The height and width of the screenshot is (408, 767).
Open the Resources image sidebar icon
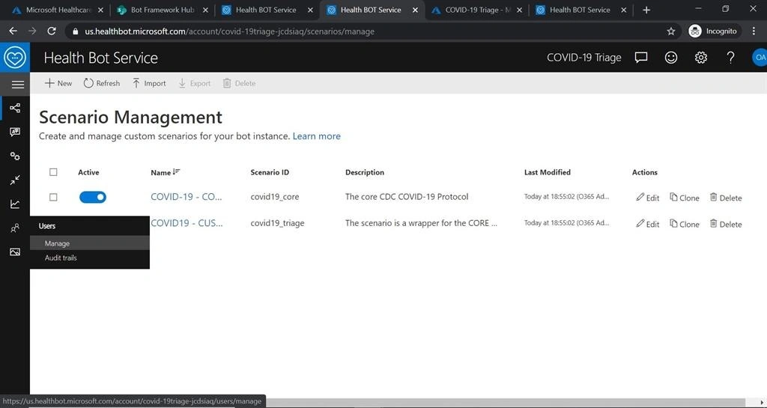point(15,252)
